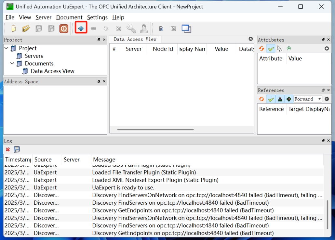Sort by Node Id column header
This screenshot has height=240, width=335.
pos(163,49)
